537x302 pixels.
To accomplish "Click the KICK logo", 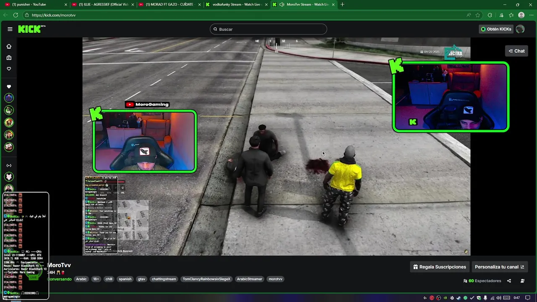I will (x=31, y=29).
